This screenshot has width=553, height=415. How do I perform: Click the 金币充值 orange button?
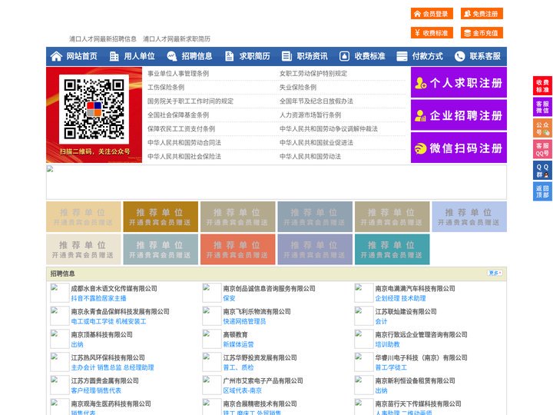[482, 33]
